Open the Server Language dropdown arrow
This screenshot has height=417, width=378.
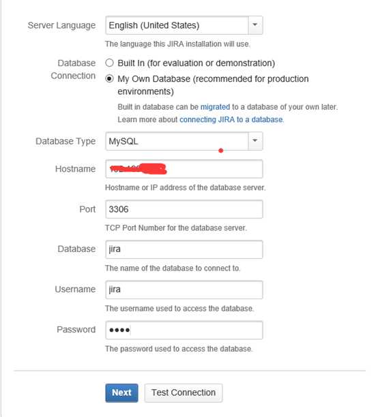(255, 25)
